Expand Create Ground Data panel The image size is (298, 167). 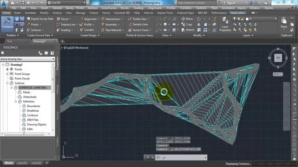40,35
